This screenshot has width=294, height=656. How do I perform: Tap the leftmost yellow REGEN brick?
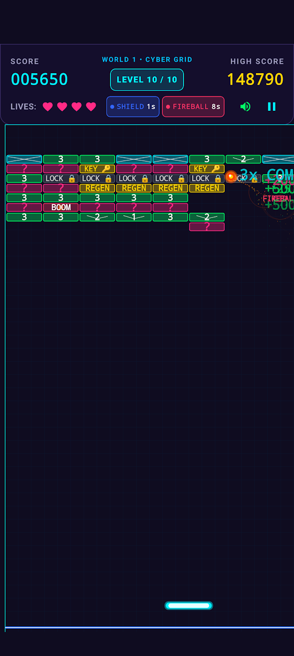pos(97,188)
